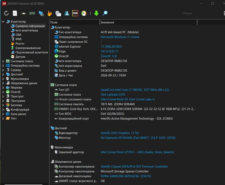
Task: Open the Microsoft Windows 11 Home link
Action: click(120, 37)
